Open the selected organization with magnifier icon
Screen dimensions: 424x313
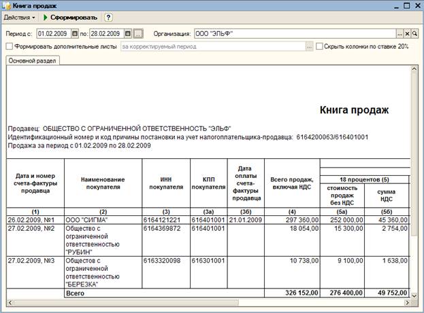tap(414, 33)
